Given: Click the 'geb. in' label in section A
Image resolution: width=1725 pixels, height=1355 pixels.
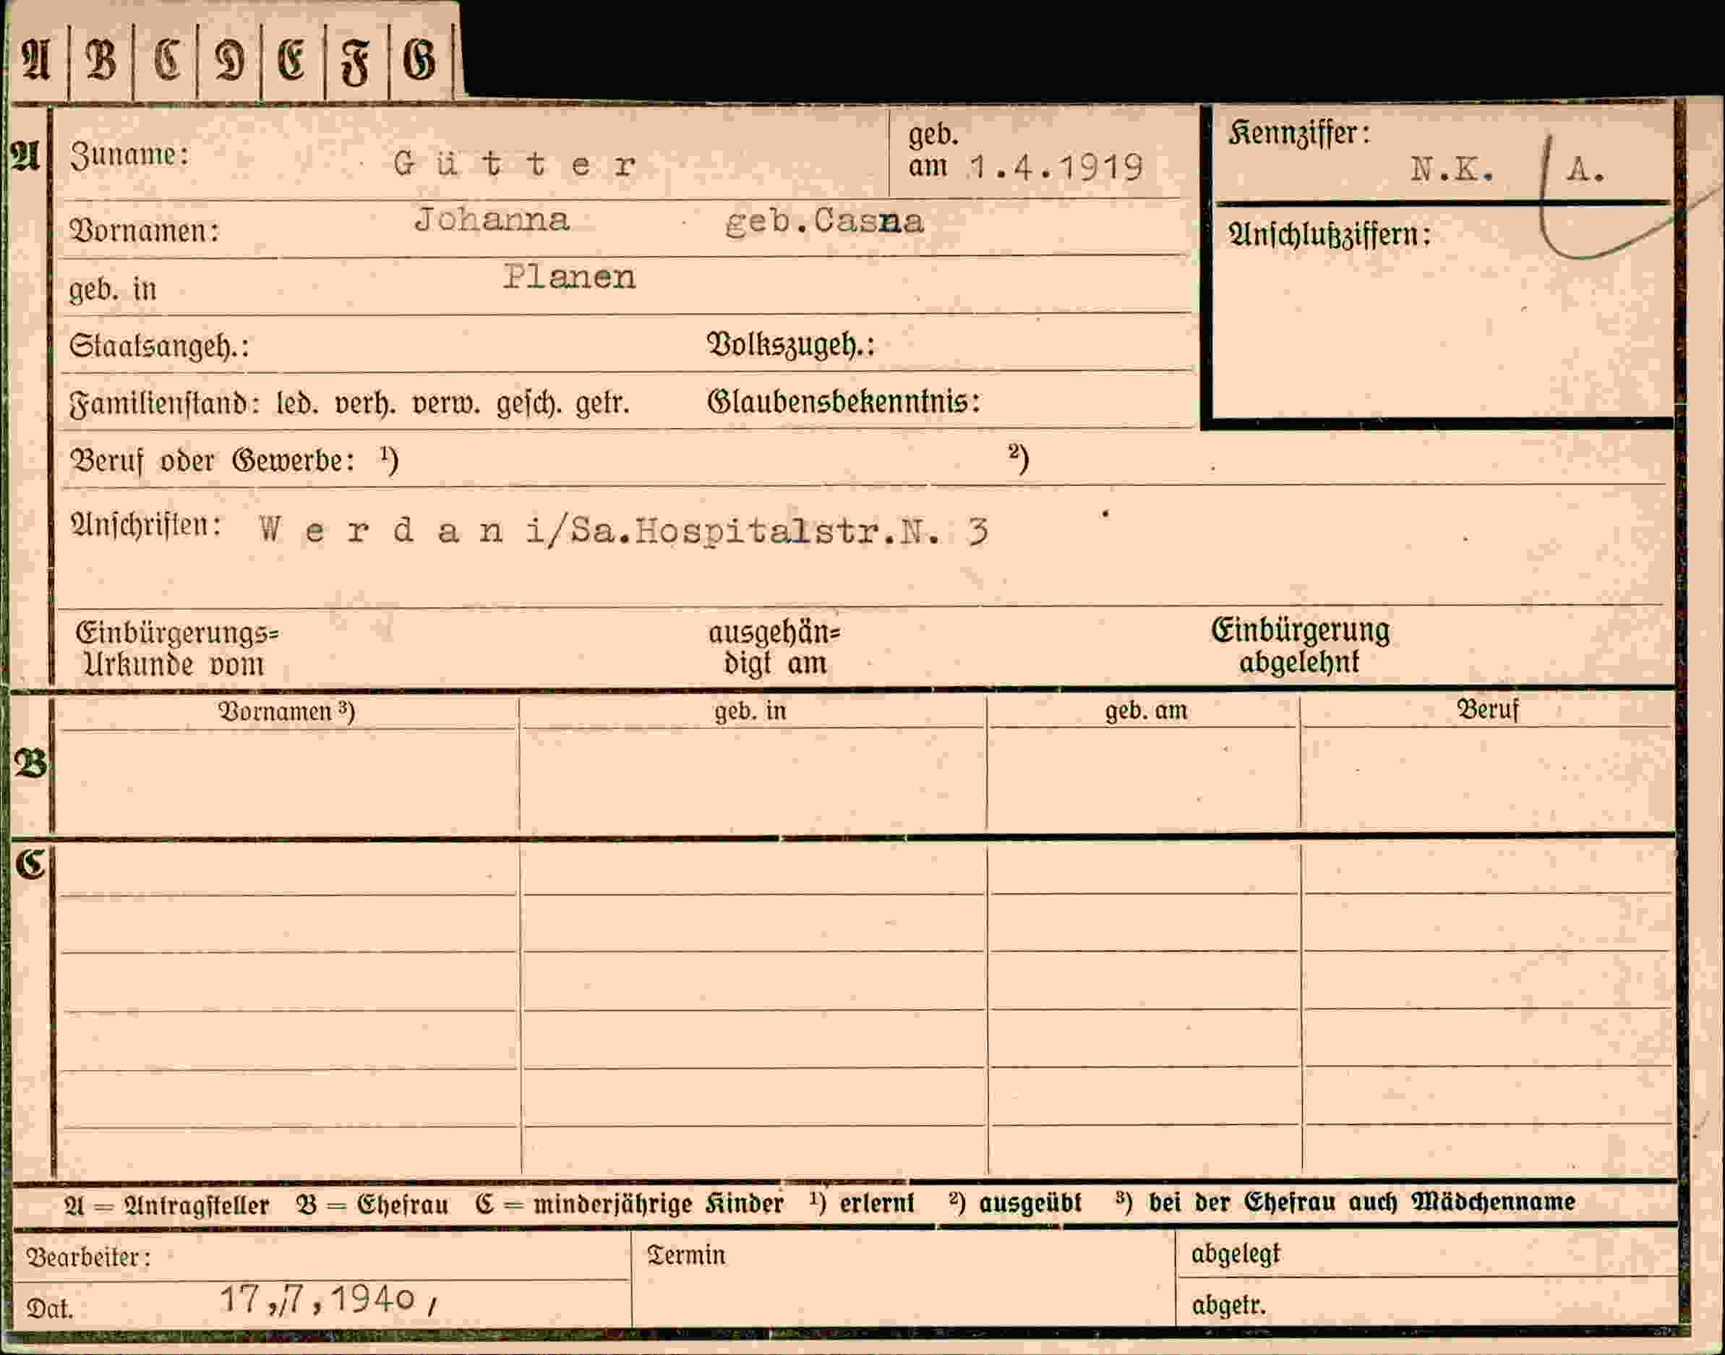Looking at the screenshot, I should (113, 289).
